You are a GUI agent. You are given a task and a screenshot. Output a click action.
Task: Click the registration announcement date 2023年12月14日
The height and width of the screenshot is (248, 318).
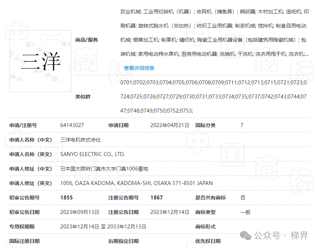(x=169, y=212)
